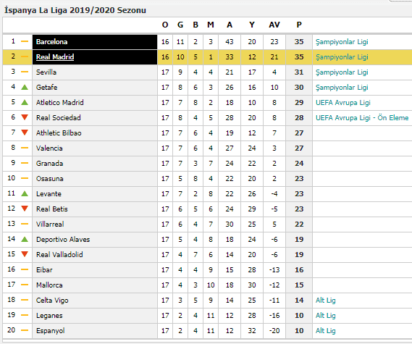Click UEFA Avrupa Ligi - Ön Eleme label
The height and width of the screenshot is (344, 412).
pos(362,118)
